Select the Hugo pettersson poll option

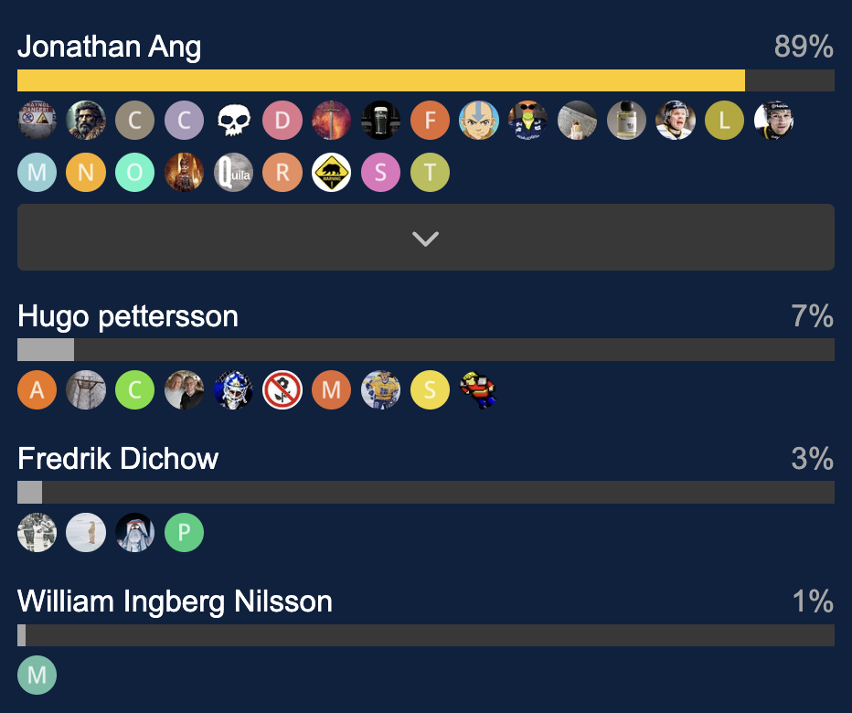pos(128,316)
